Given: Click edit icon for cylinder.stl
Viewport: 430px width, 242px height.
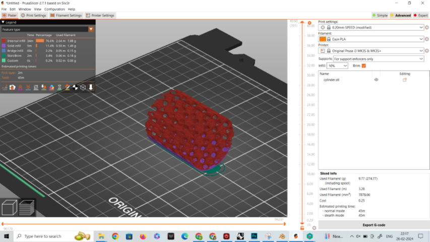Looking at the screenshot, I should coord(404,80).
